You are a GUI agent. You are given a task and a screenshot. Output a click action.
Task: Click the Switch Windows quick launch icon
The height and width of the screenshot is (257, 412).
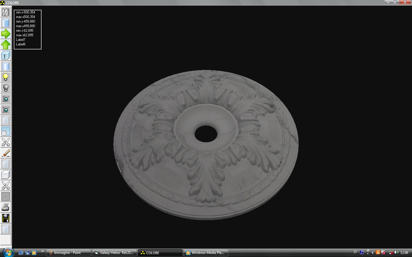tap(27, 253)
